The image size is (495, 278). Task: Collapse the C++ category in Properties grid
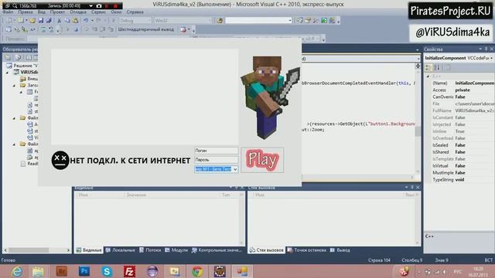[428, 76]
